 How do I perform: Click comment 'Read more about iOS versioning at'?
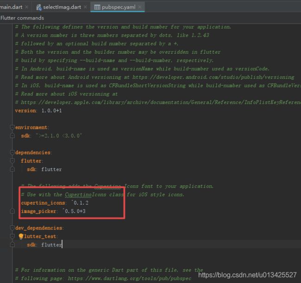pyautogui.click(x=66, y=94)
